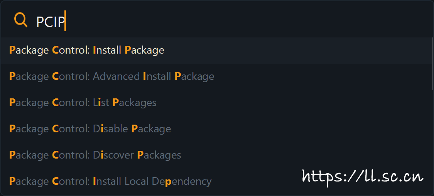
Task: Click the results list scrollbar thumb
Action: coord(432,64)
